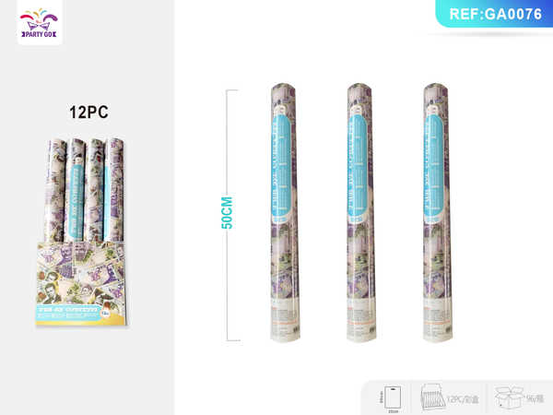
Task: Click the Party Go logo
Action: pos(40,22)
